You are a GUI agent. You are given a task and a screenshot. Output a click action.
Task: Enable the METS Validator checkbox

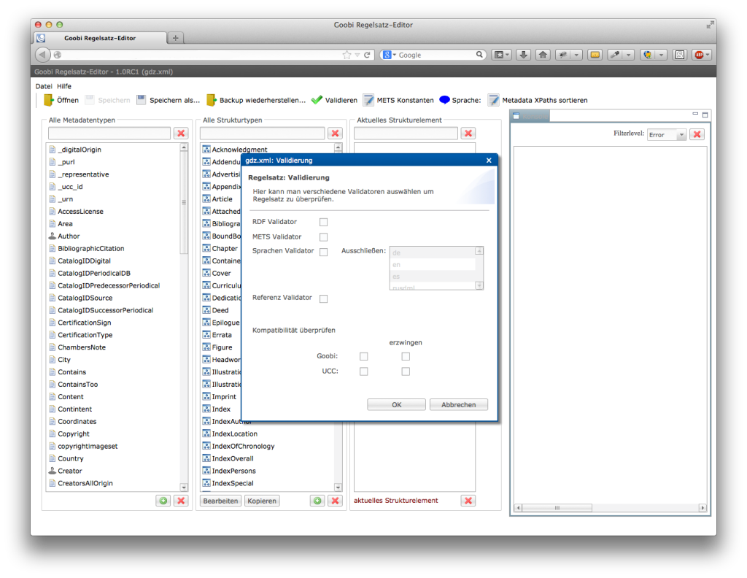click(323, 237)
